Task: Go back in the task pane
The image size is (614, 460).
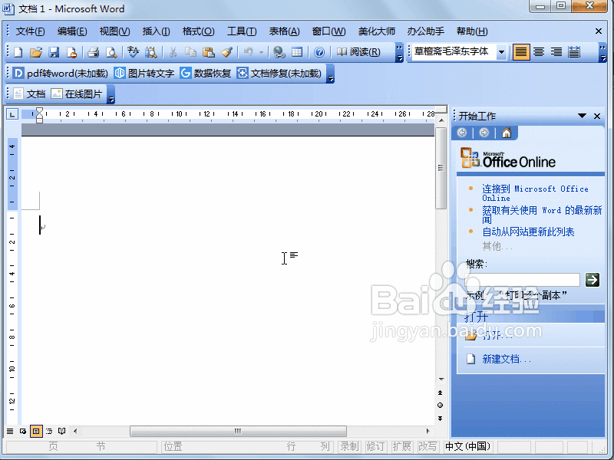Action: coord(462,133)
